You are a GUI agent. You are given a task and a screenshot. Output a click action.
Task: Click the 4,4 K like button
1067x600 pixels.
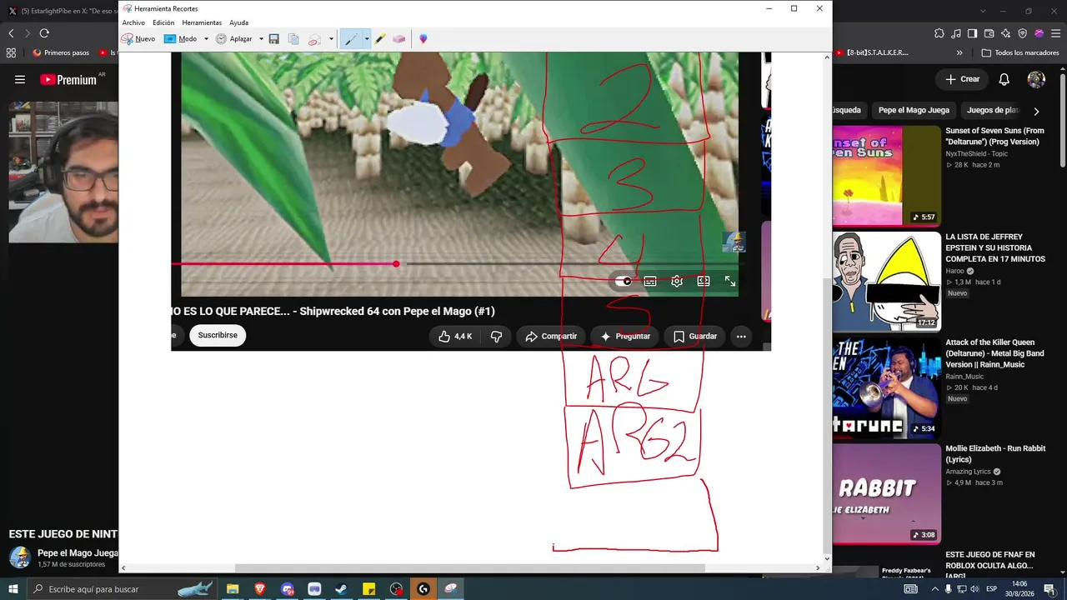(x=455, y=337)
